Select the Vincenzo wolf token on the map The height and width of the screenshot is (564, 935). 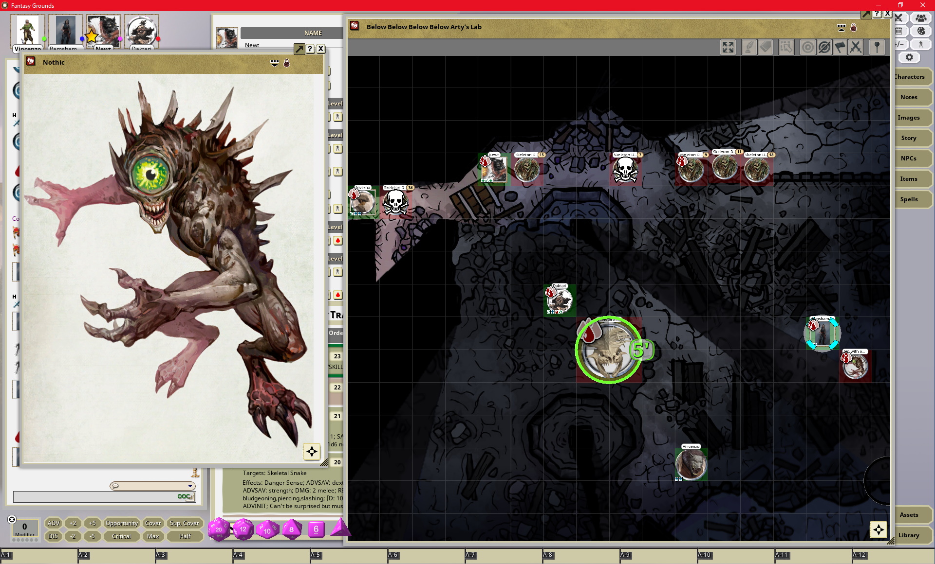[x=691, y=464]
